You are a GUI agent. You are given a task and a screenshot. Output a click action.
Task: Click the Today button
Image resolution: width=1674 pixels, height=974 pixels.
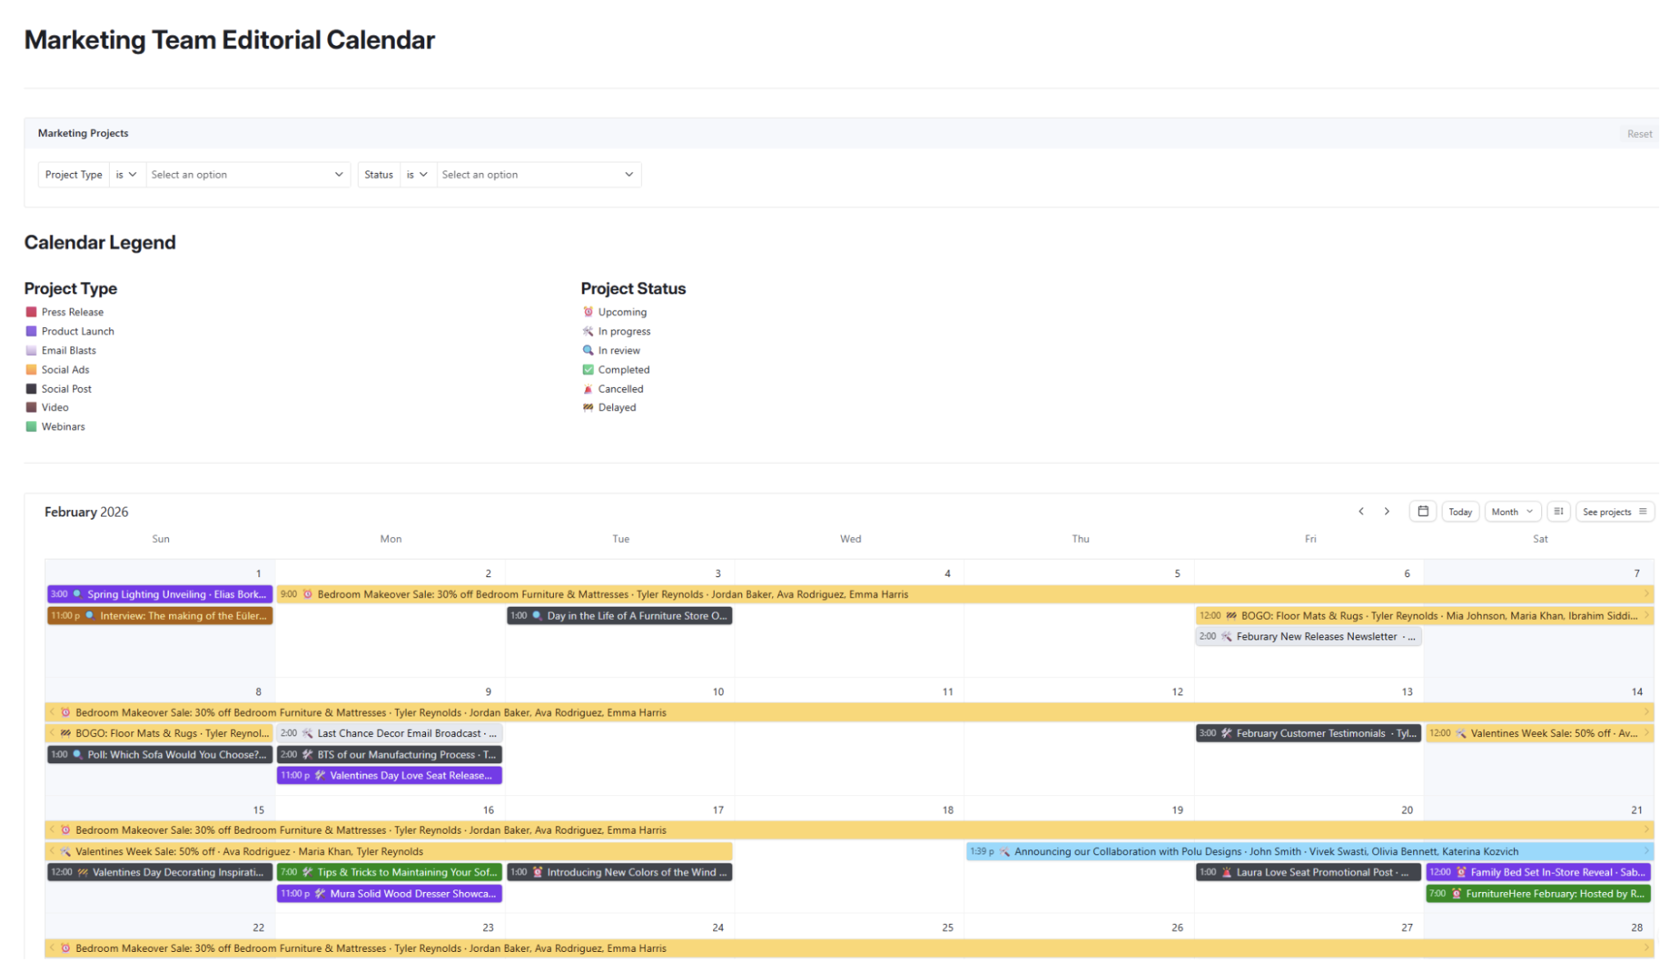pos(1460,511)
